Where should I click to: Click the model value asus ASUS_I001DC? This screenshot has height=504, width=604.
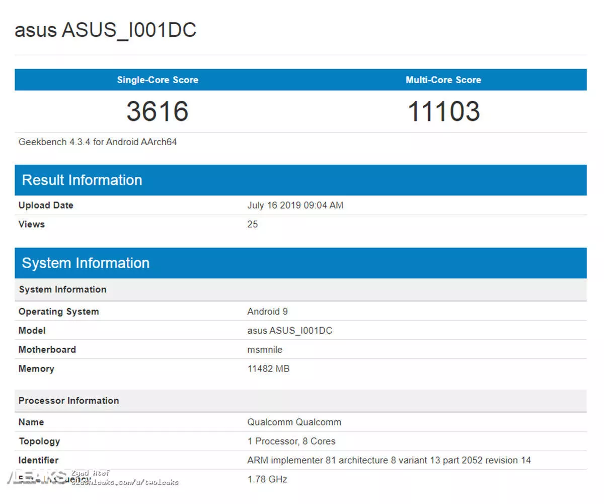pyautogui.click(x=290, y=331)
